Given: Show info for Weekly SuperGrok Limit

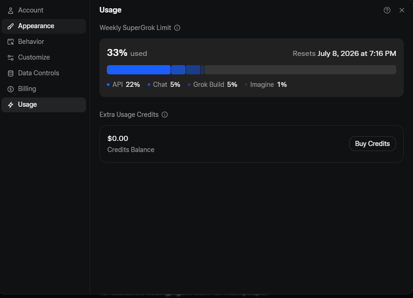Looking at the screenshot, I should tap(177, 28).
